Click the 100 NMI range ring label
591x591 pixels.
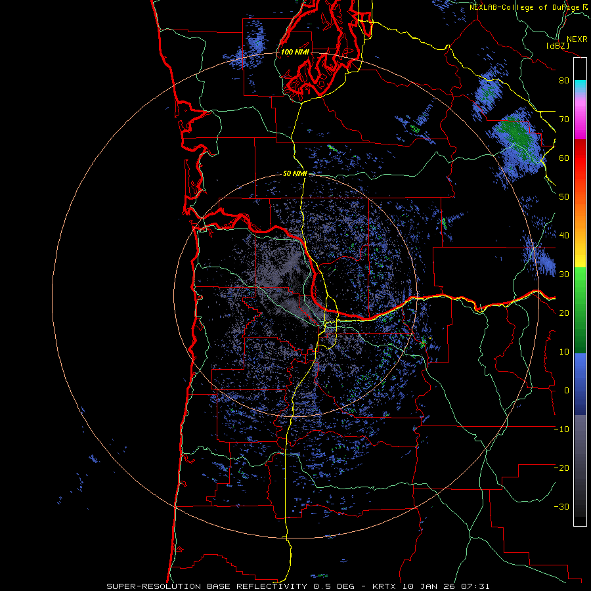coord(295,52)
